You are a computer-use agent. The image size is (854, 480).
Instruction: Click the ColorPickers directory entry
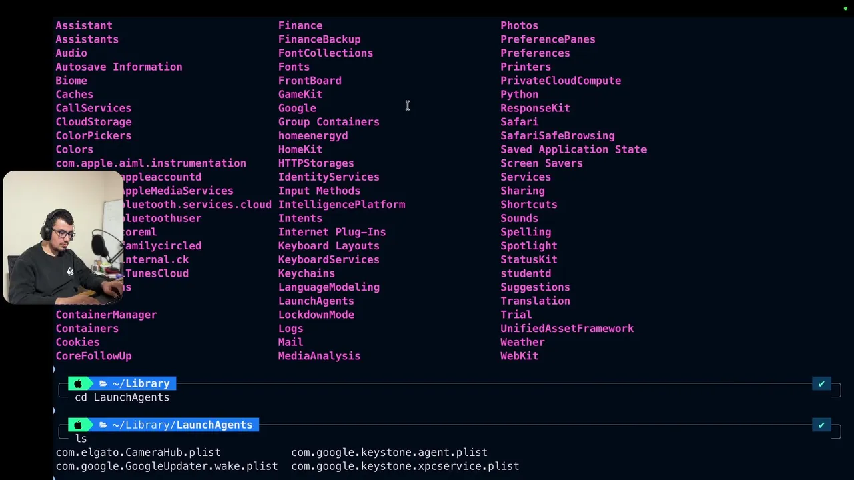93,136
